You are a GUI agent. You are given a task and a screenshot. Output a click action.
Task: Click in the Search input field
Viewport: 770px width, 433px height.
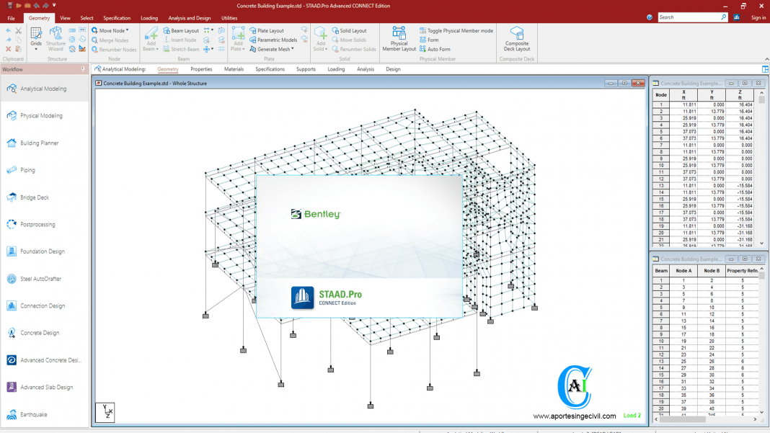pos(689,17)
